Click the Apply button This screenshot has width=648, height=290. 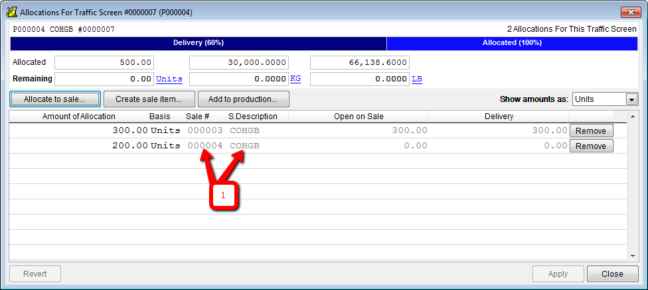pyautogui.click(x=558, y=274)
